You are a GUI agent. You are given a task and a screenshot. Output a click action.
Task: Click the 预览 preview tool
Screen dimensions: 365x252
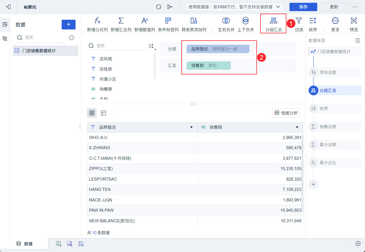tap(354, 25)
